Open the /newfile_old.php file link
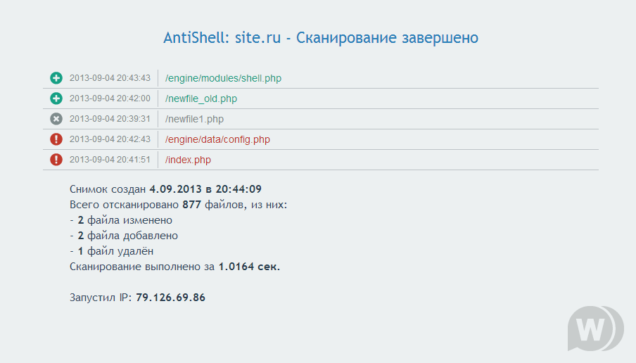 click(201, 98)
